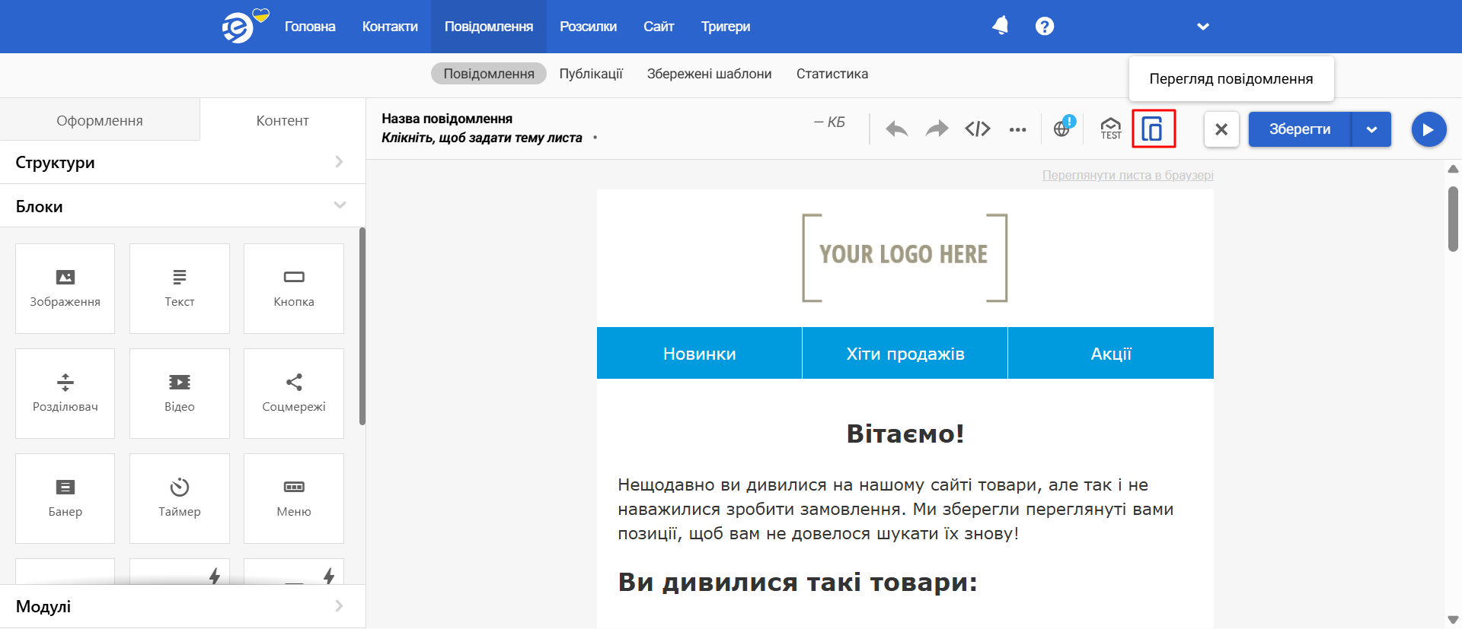Open Головна in the top menu

tap(310, 27)
